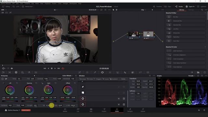
Task: Open the Power Window palette
Action: [x=102, y=72]
